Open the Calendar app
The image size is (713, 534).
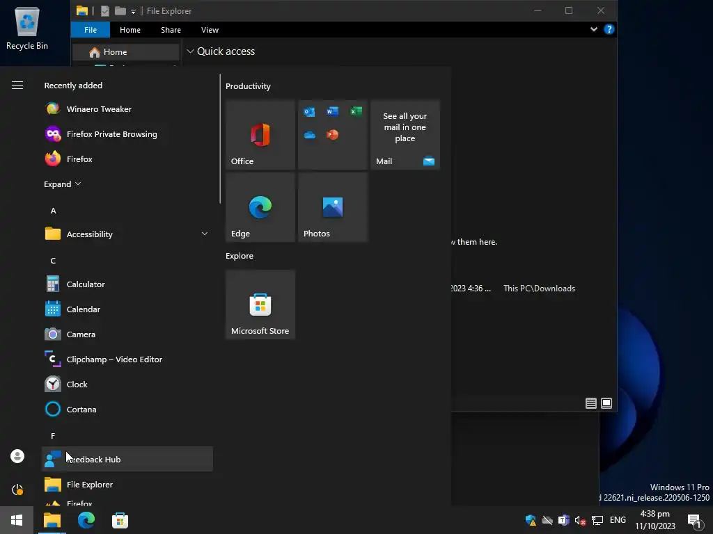point(127,309)
